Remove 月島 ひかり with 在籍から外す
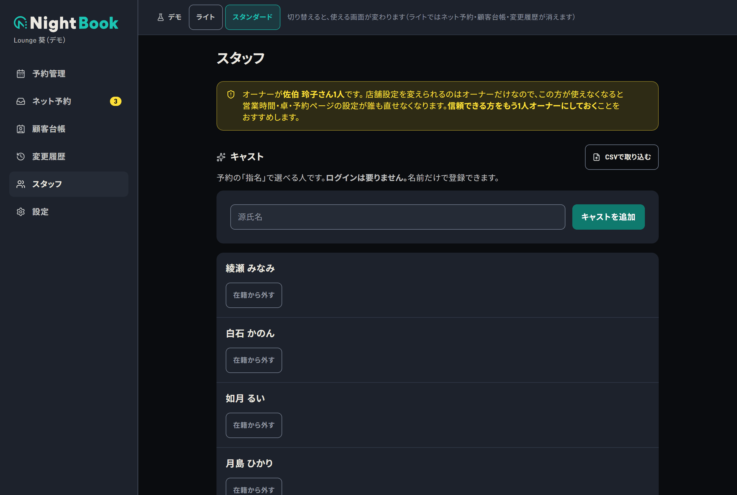This screenshot has width=737, height=495. [x=254, y=486]
